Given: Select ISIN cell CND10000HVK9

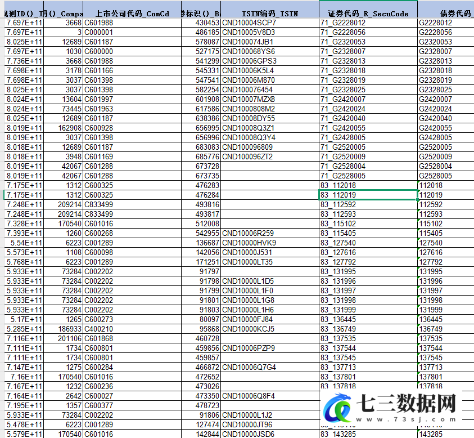Looking at the screenshot, I should click(x=270, y=243).
